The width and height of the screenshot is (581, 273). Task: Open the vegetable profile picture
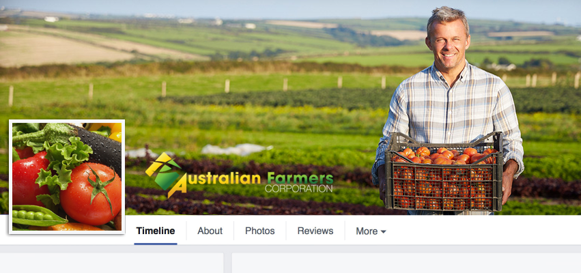[67, 177]
